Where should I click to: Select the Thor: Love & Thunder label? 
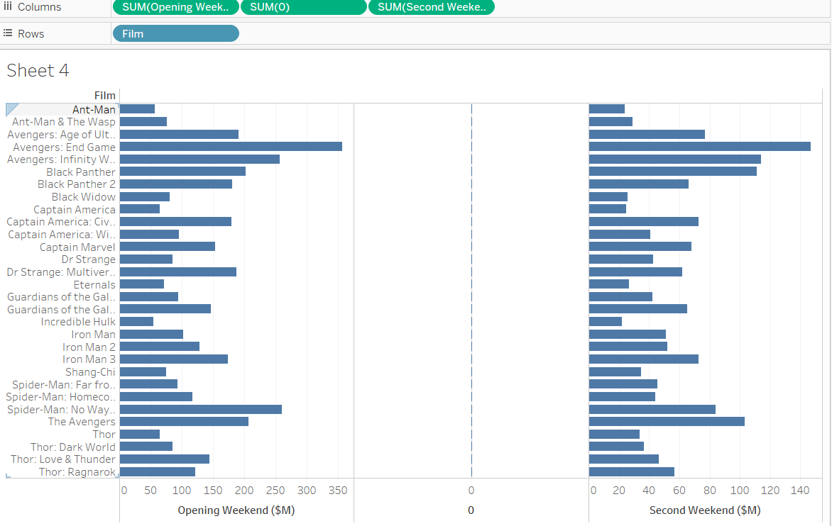click(x=63, y=459)
